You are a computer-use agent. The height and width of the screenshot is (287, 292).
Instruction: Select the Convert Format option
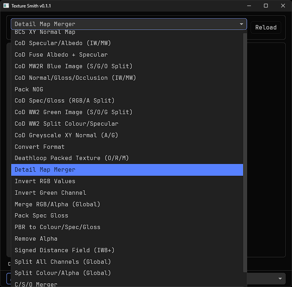[x=127, y=147]
